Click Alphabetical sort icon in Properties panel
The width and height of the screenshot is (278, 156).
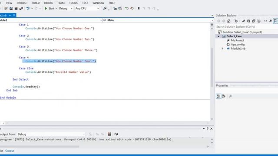pyautogui.click(x=224, y=96)
